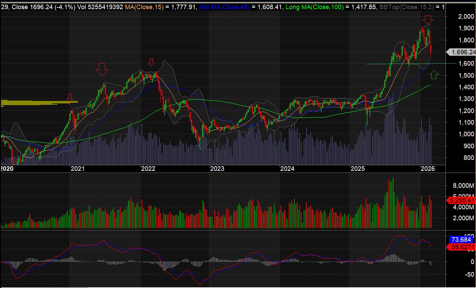Click the 2,000 level on the price axis

465,17
